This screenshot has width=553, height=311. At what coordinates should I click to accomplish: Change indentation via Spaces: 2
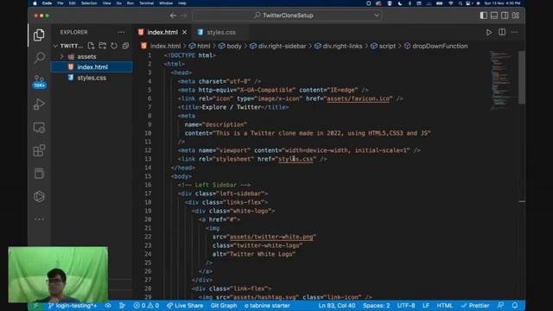[377, 305]
